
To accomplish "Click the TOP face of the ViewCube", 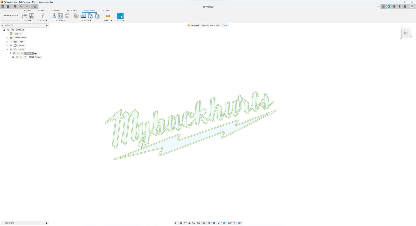I will (x=406, y=33).
